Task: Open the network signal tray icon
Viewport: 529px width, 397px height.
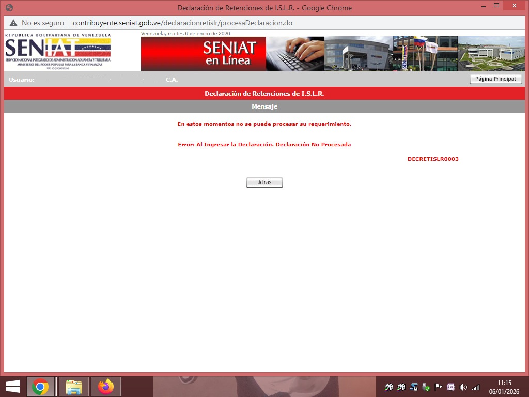Action: [x=475, y=387]
